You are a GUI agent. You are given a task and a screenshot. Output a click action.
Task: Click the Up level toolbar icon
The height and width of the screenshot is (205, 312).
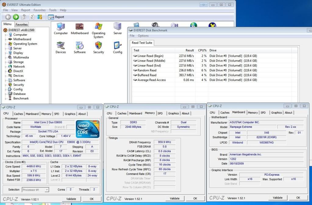[24, 17]
